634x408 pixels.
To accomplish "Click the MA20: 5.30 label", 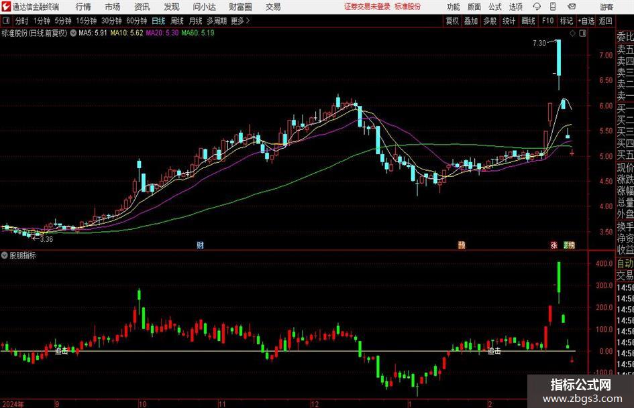I will [x=162, y=33].
